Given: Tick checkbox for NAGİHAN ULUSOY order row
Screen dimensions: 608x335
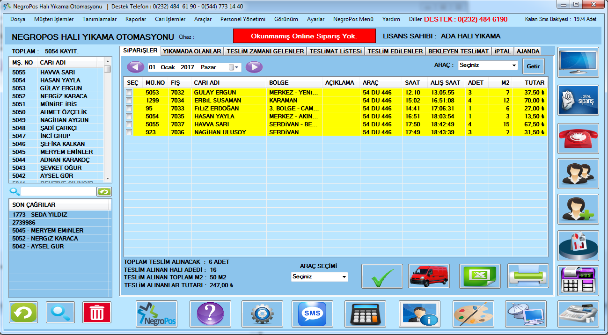Looking at the screenshot, I should pos(129,132).
